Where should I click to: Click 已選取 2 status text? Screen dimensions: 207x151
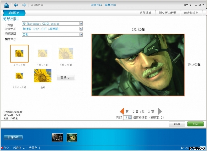(19, 148)
